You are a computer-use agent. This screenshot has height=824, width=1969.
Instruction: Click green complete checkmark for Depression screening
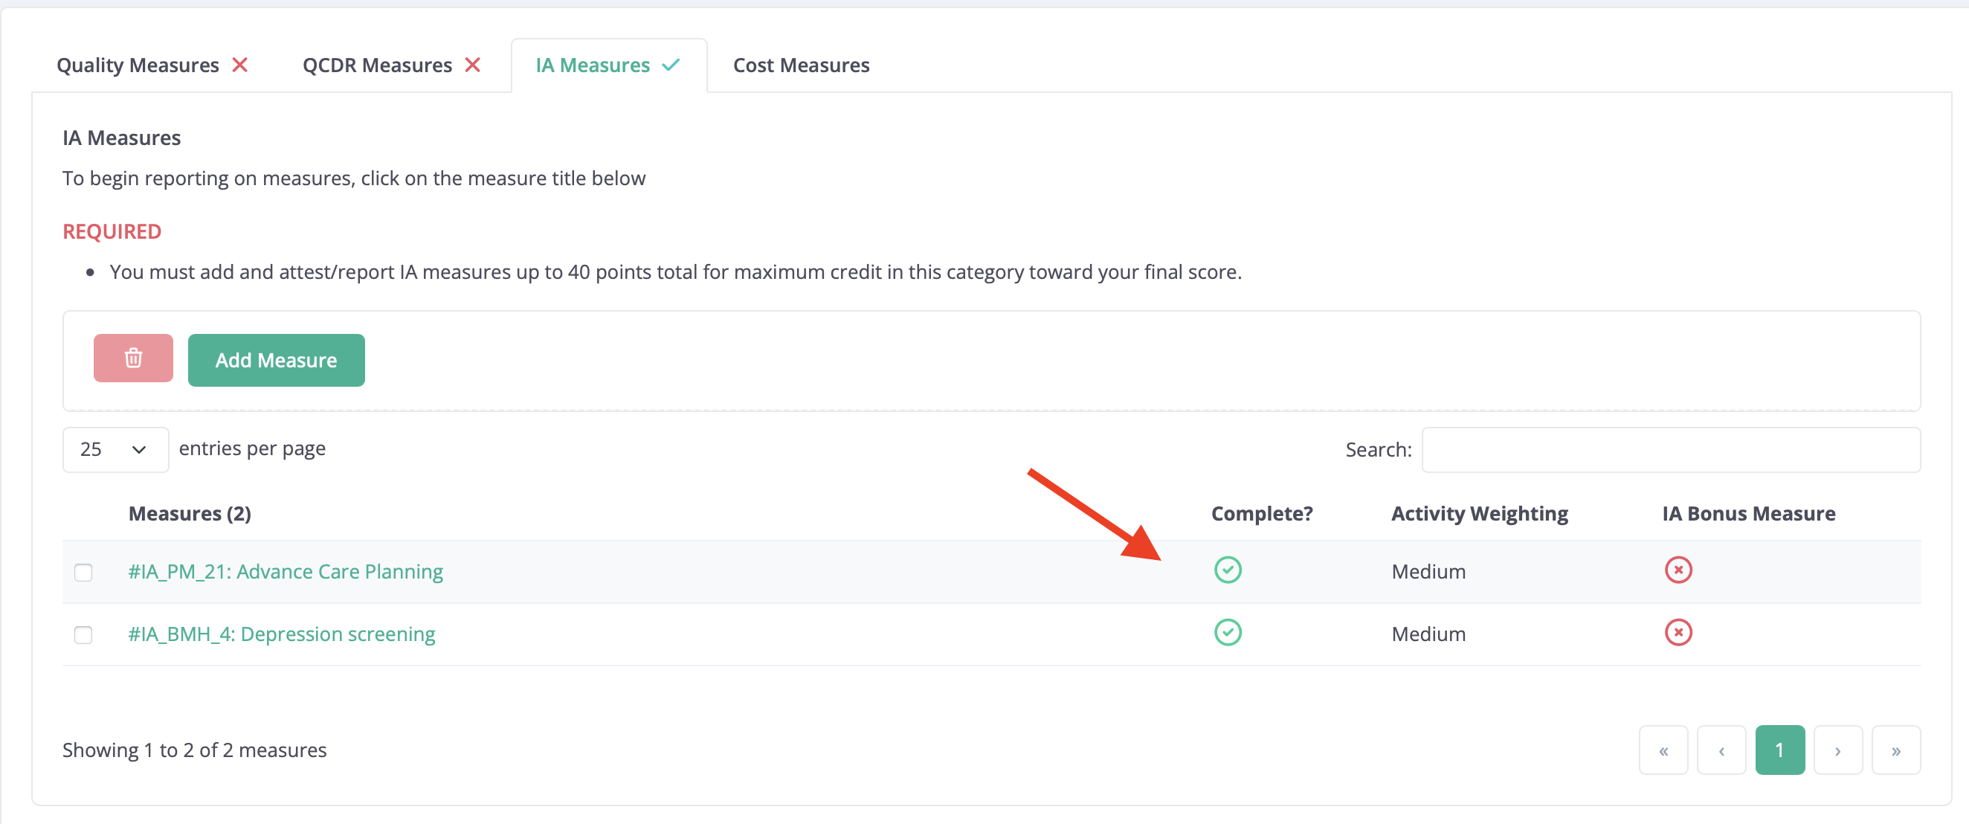tap(1228, 633)
